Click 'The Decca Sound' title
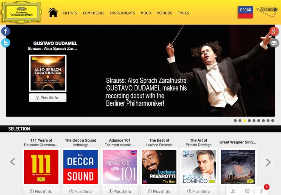The image size is (281, 195). click(80, 140)
